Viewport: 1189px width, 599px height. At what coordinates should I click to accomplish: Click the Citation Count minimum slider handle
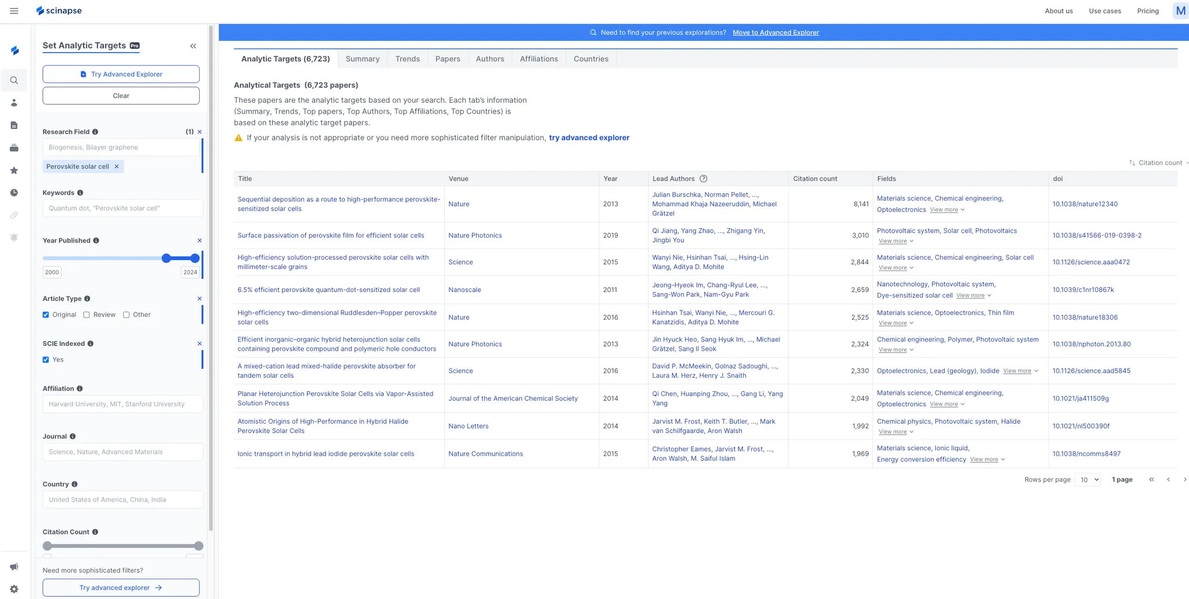(x=48, y=546)
